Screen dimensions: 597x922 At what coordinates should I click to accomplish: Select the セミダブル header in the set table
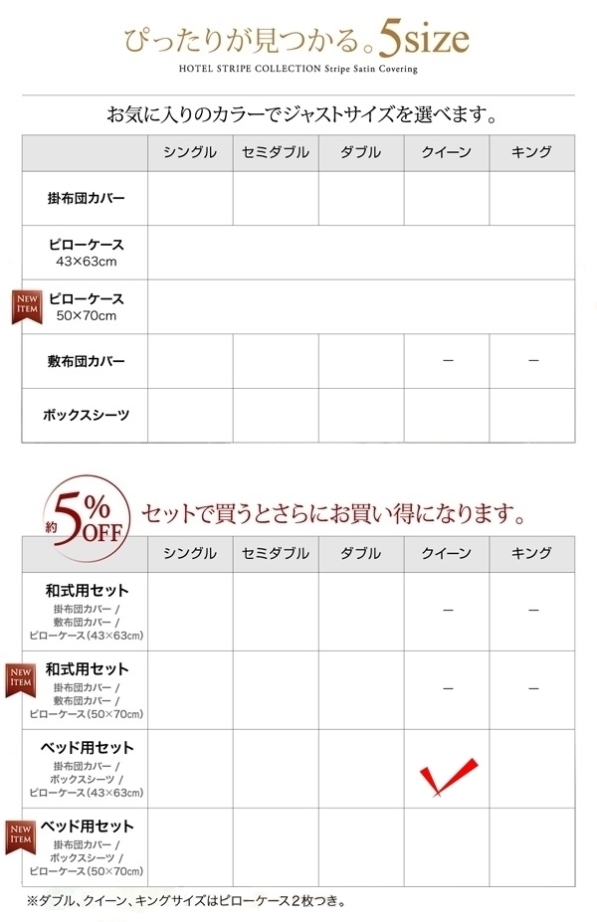pos(276,553)
